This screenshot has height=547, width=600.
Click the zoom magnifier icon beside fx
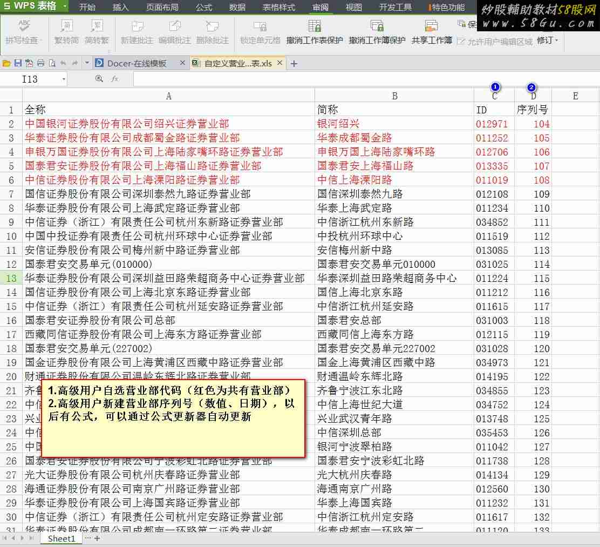point(99,79)
